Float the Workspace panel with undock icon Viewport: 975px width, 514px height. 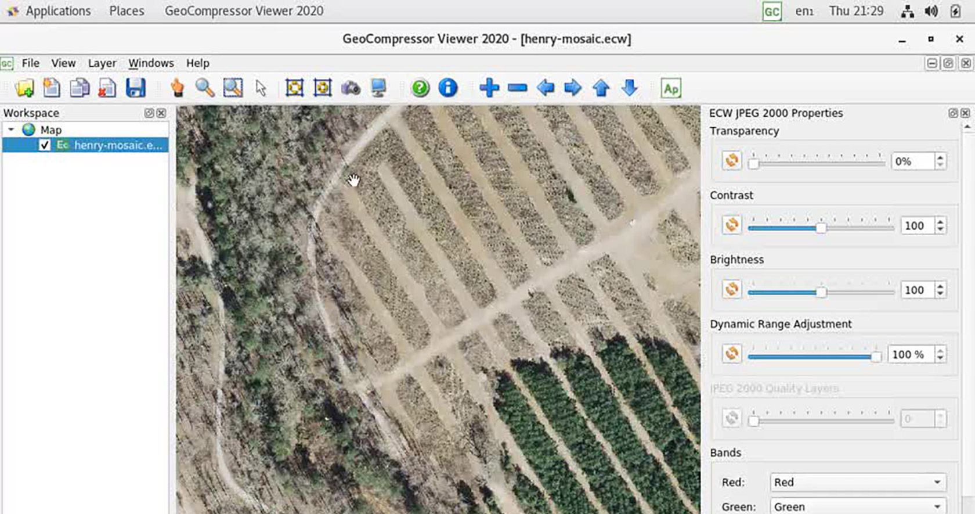pos(149,113)
